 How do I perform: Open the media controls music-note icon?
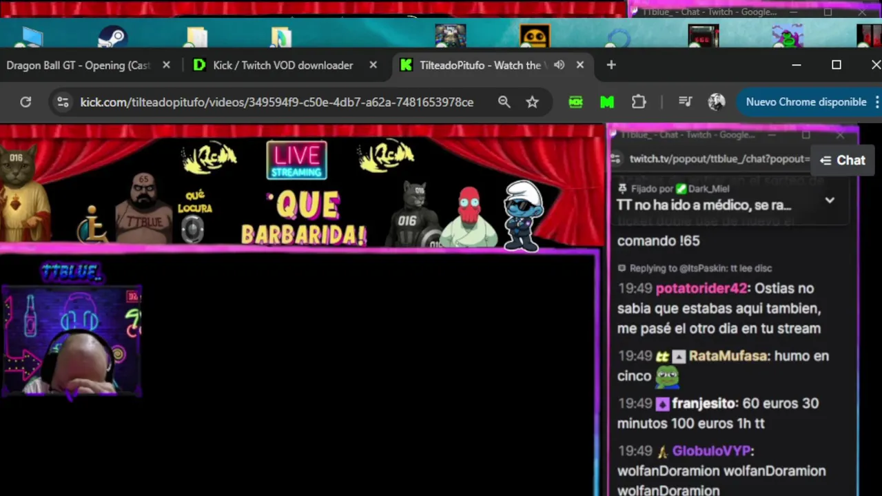tap(685, 102)
